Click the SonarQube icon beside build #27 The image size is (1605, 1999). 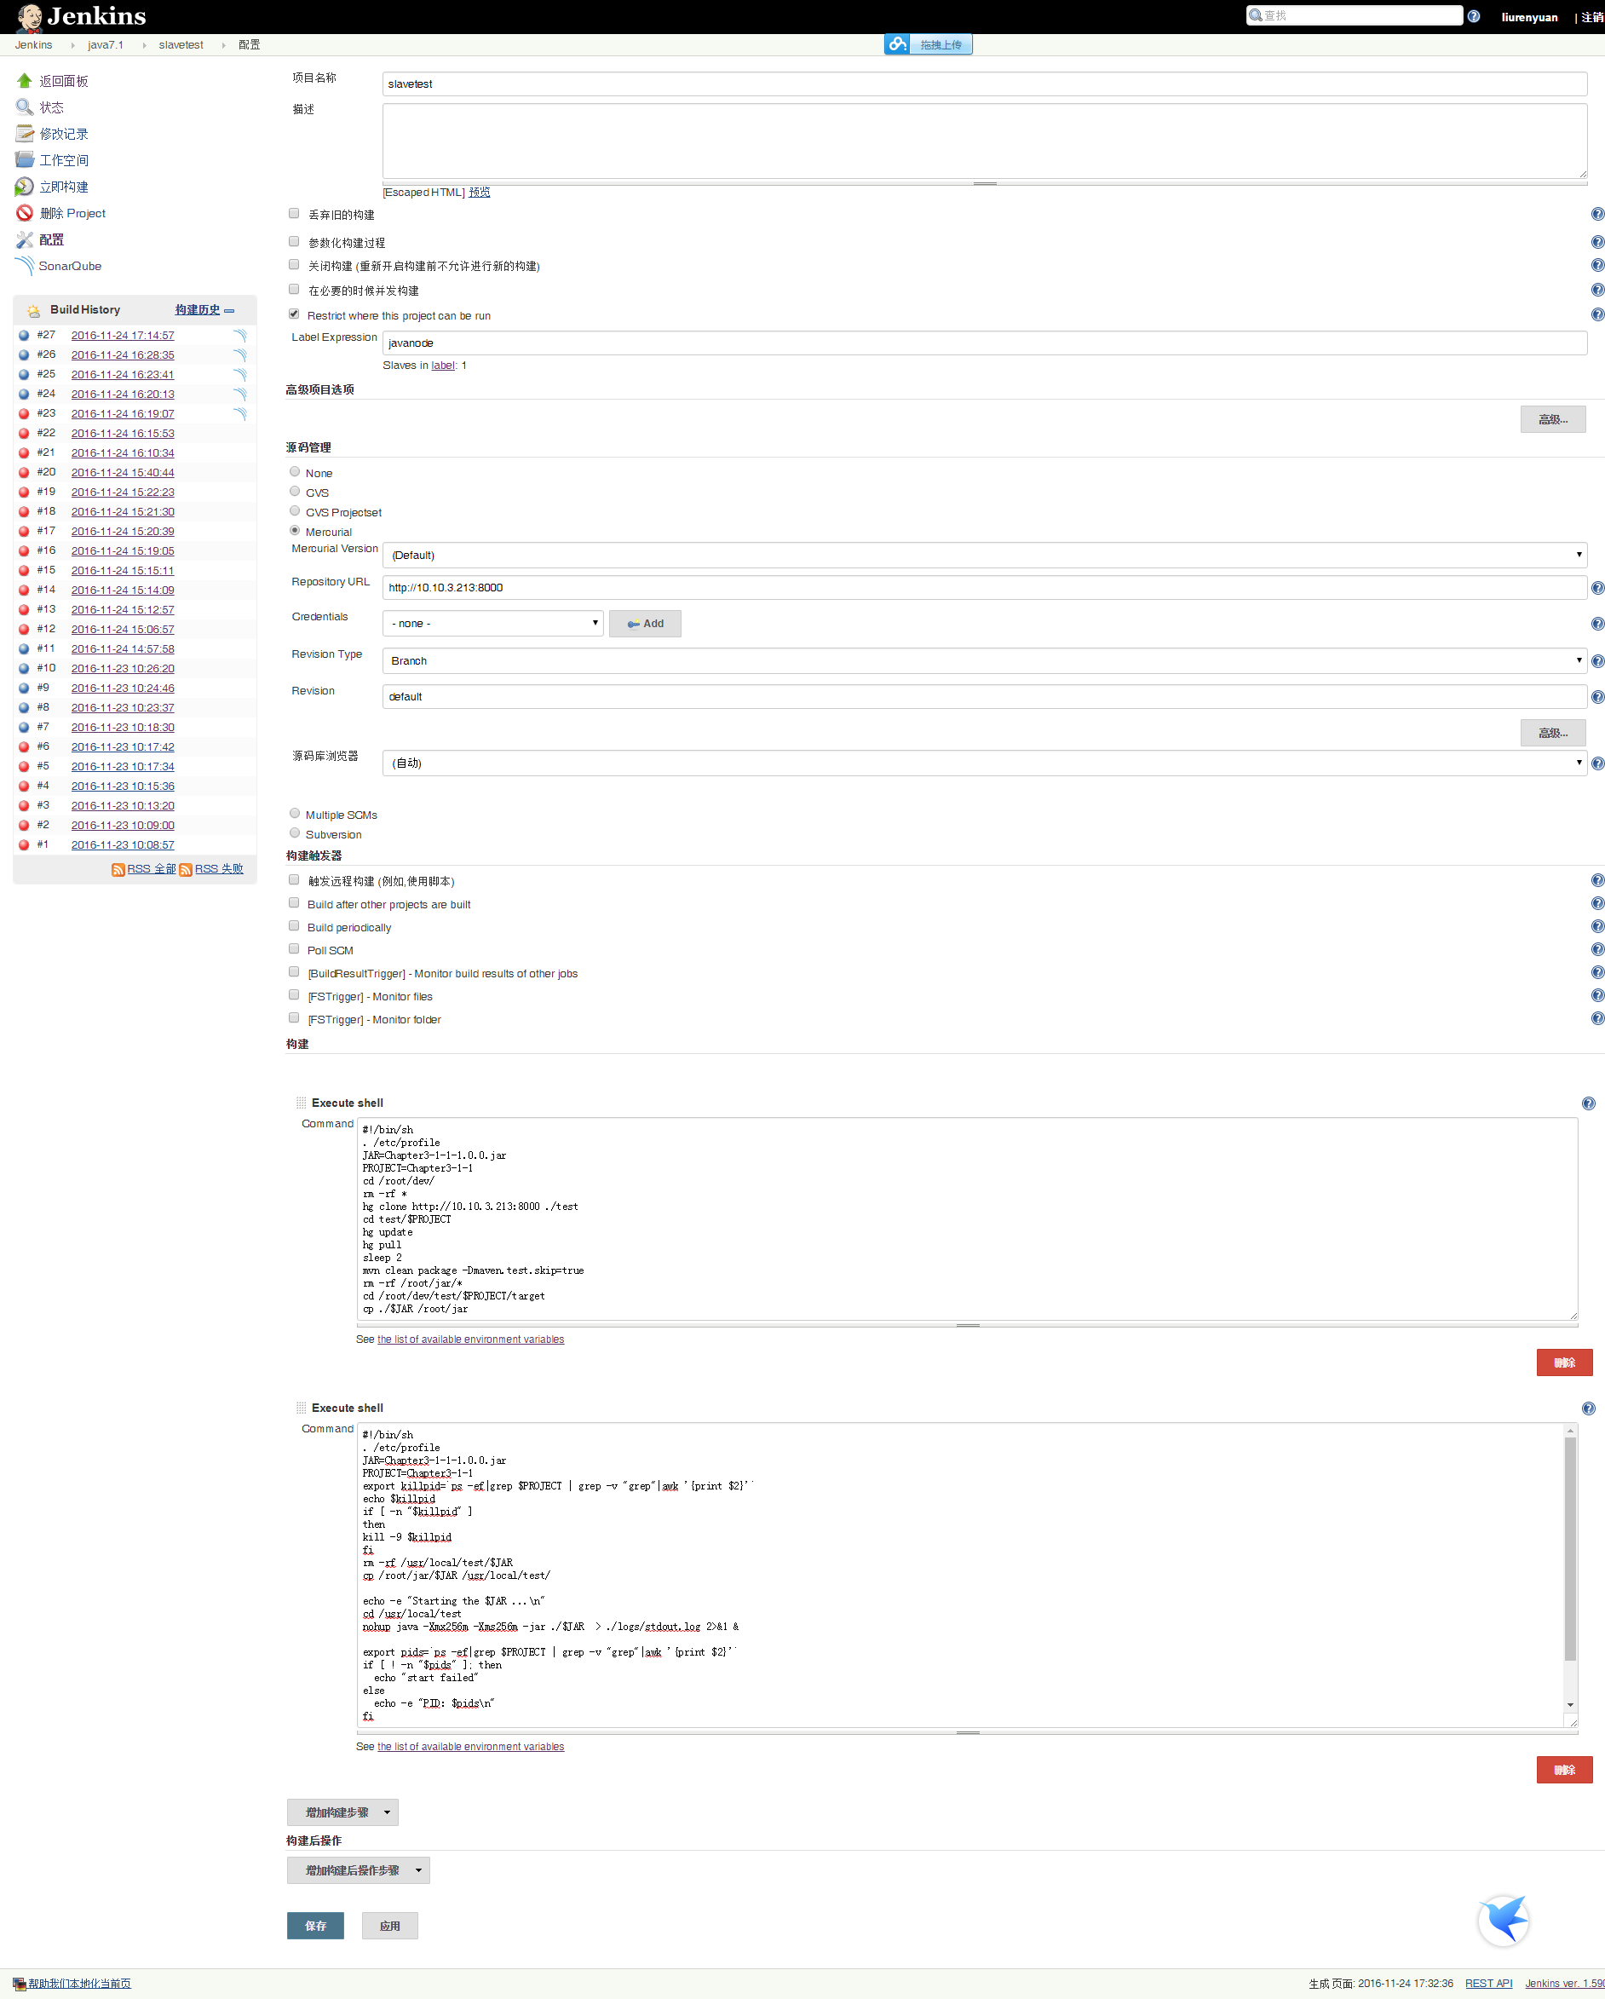coord(240,336)
